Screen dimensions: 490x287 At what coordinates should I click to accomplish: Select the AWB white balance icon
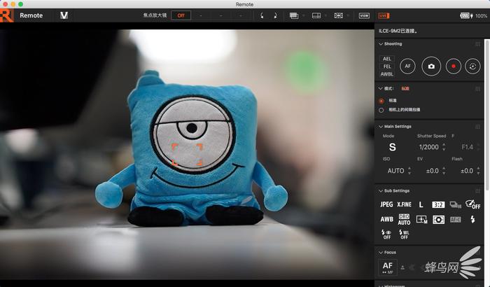(386, 219)
